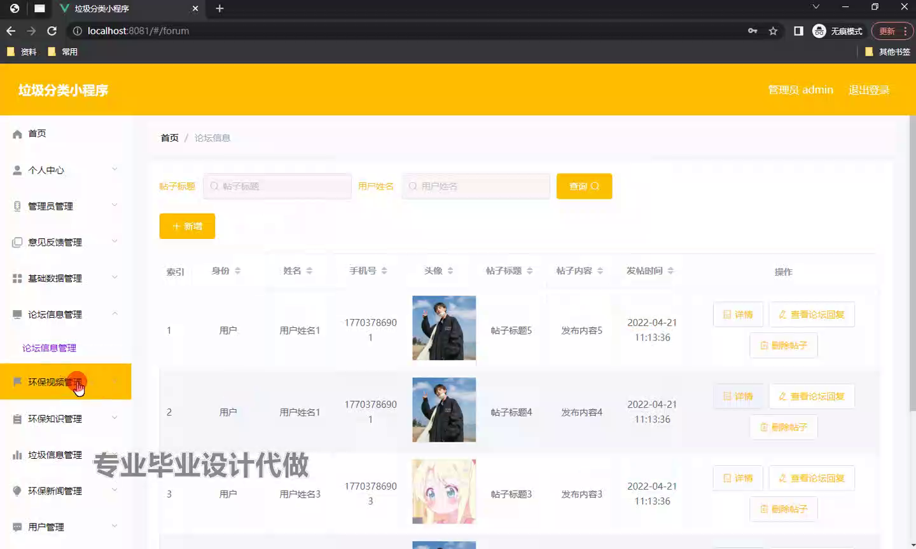Click the home icon beside 首页 in sidebar
Viewport: 916px width, 549px height.
[x=17, y=134]
